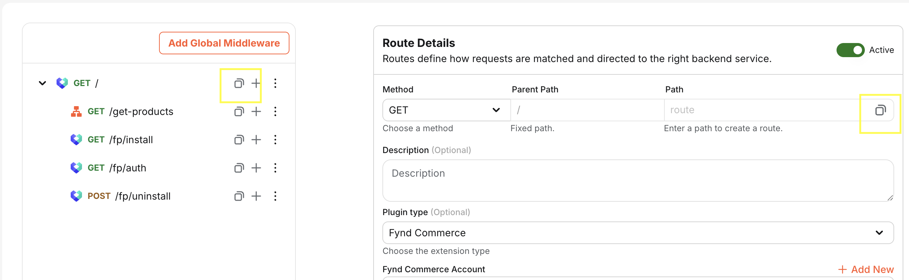Open the Plugin type Fynd Commerce dropdown
Viewport: 909px width, 280px height.
[638, 233]
